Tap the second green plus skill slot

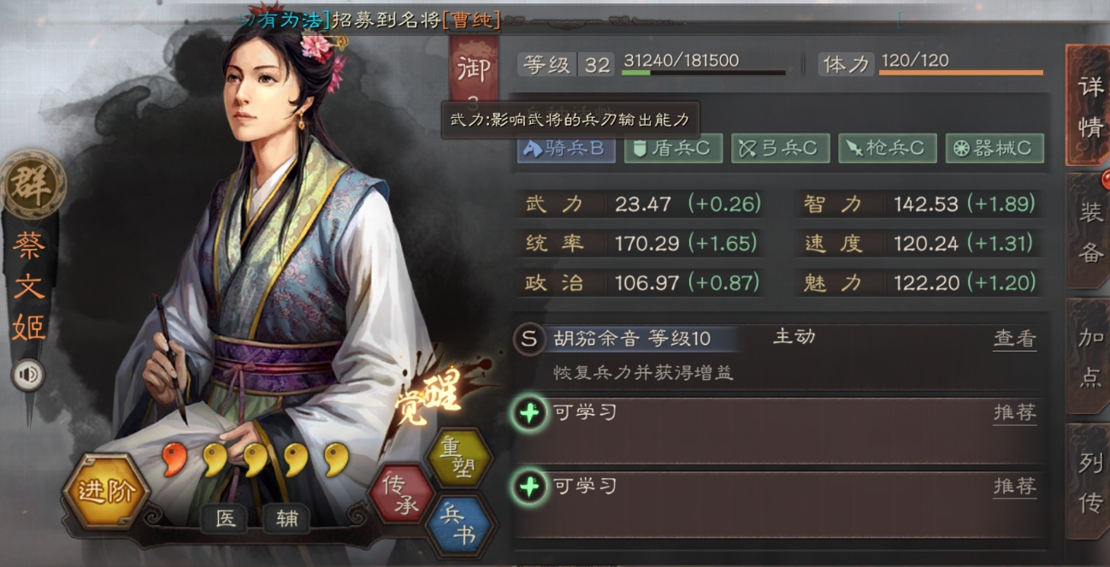tap(529, 487)
